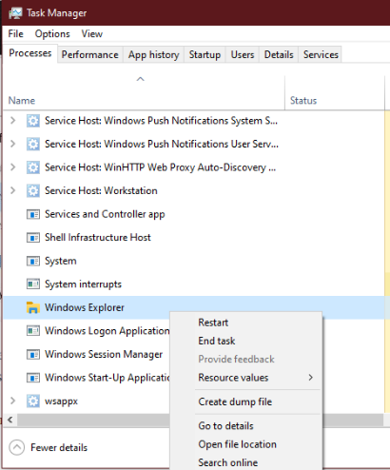Click the Windows Start-Up Application icon

click(33, 378)
